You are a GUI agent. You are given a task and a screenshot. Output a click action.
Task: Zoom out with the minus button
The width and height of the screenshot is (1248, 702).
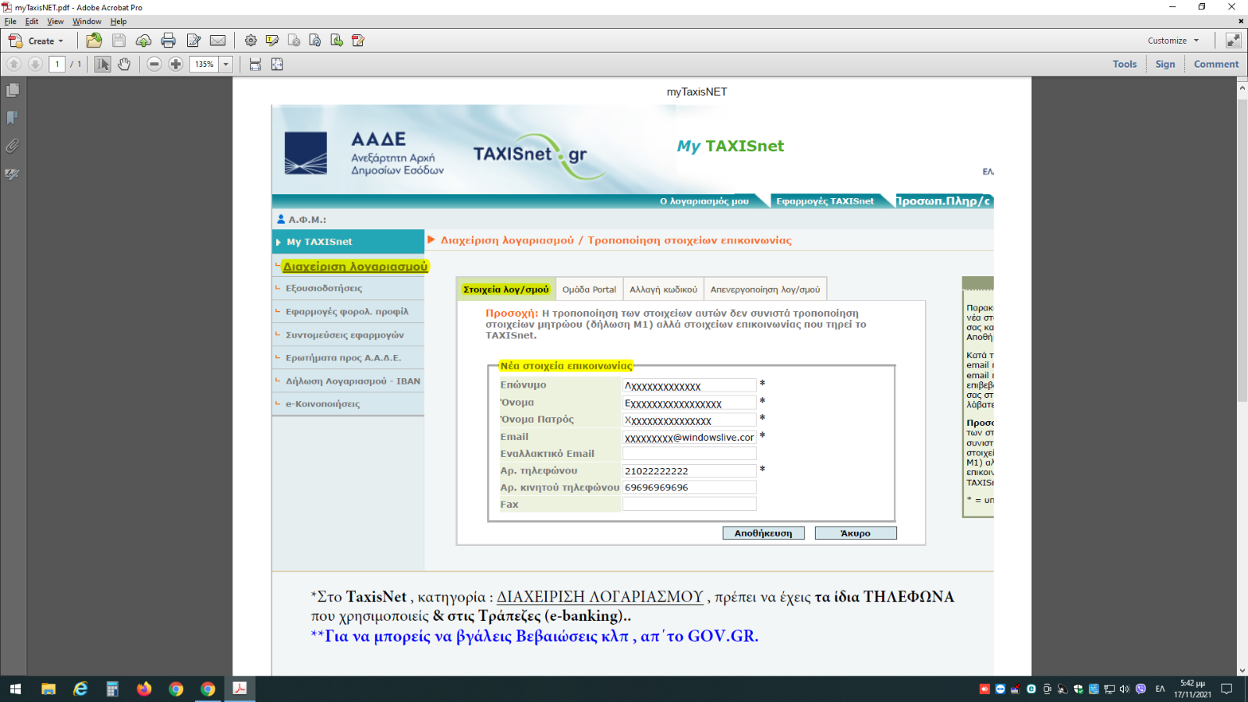pyautogui.click(x=154, y=64)
